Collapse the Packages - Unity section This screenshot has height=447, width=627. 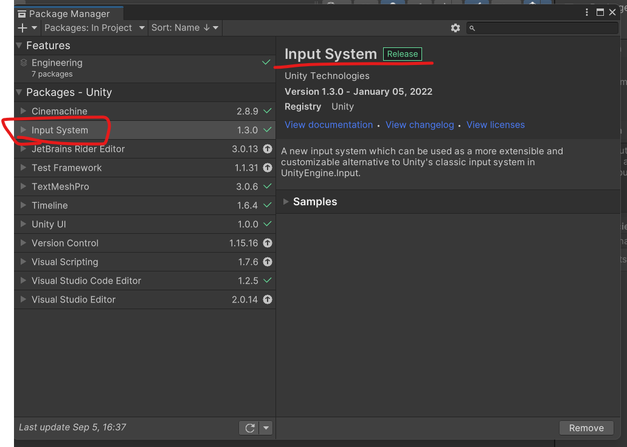[19, 92]
